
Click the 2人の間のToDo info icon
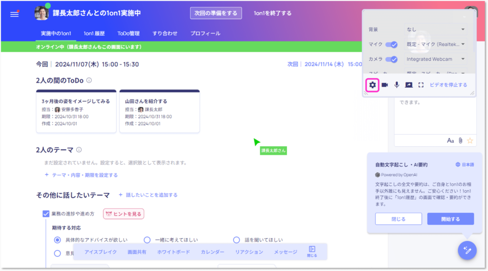[89, 80]
